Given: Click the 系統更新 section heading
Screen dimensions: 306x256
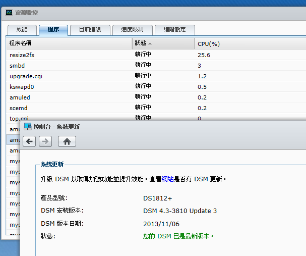Looking at the screenshot, I should coord(52,164).
